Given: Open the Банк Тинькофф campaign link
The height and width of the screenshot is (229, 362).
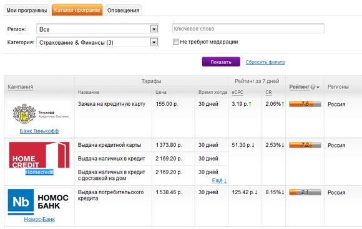Looking at the screenshot, I should point(39,131).
